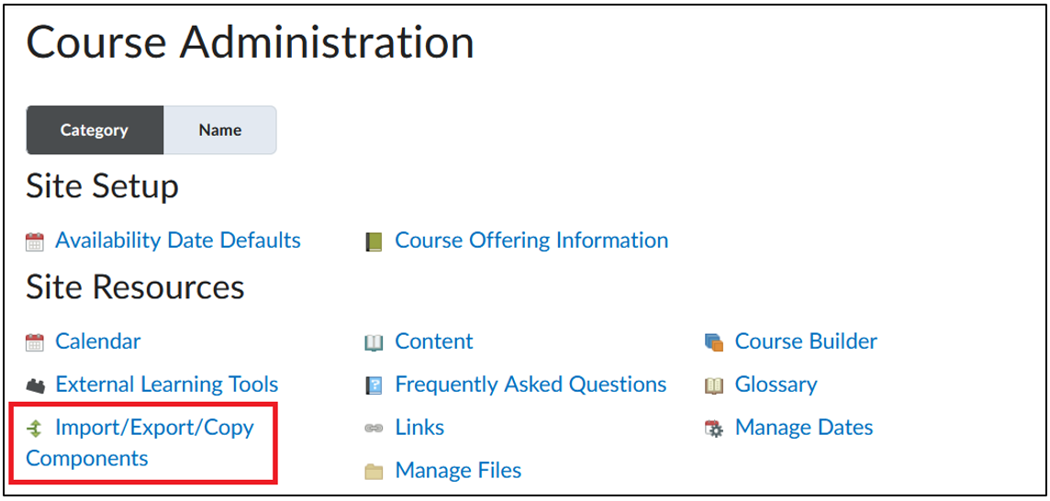Image resolution: width=1050 pixels, height=501 pixels.
Task: Switch to Category view
Action: coord(95,130)
